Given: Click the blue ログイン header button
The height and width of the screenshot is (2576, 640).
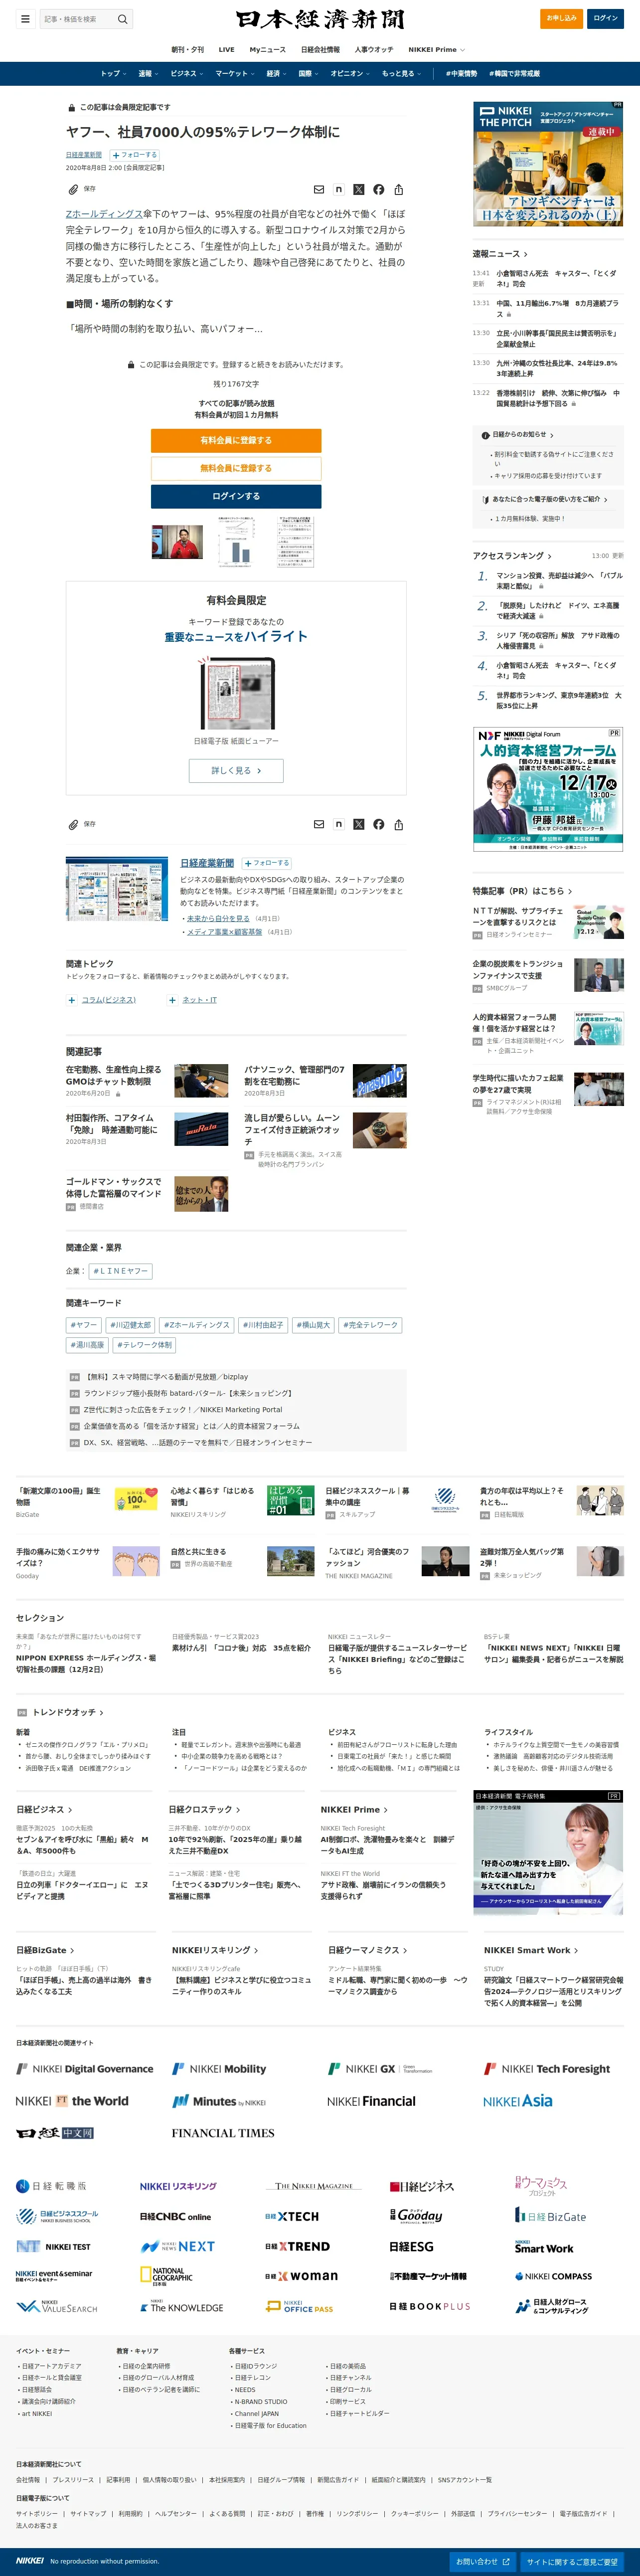Looking at the screenshot, I should click(605, 18).
